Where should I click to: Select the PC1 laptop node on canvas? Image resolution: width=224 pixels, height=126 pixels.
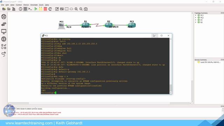tap(62, 26)
